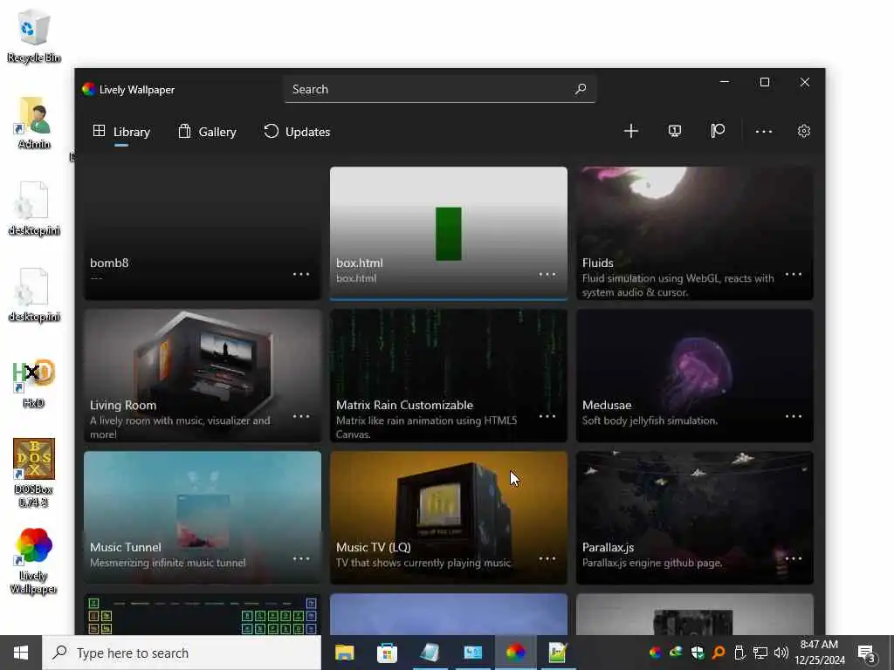This screenshot has width=894, height=670.
Task: Select the upper desktop.ini file icon
Action: (34, 209)
